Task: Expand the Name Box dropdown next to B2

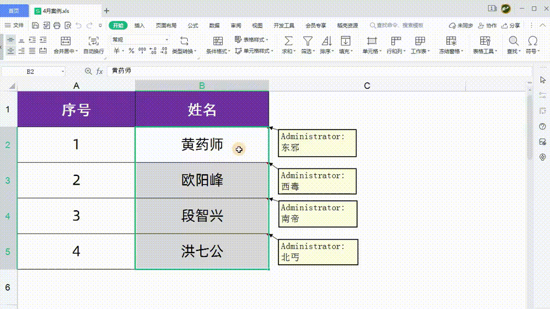Action: point(63,71)
